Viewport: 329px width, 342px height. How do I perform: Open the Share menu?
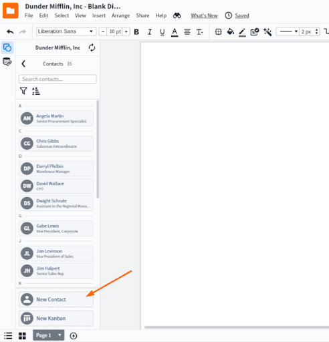coord(142,15)
